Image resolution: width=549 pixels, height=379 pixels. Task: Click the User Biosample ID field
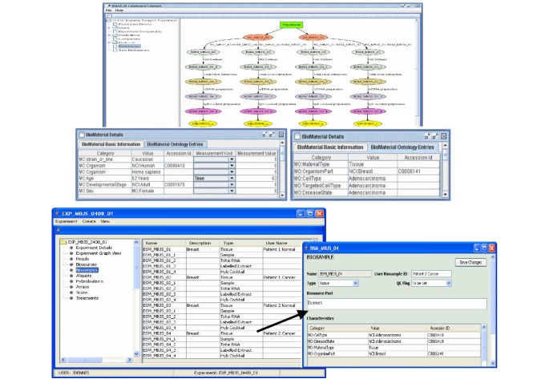click(431, 274)
